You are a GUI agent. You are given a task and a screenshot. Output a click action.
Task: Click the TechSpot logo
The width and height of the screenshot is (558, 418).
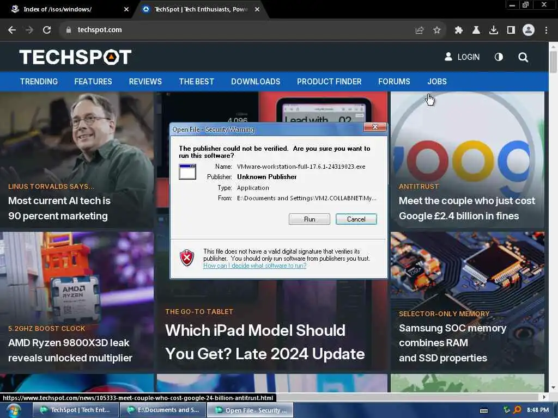75,57
